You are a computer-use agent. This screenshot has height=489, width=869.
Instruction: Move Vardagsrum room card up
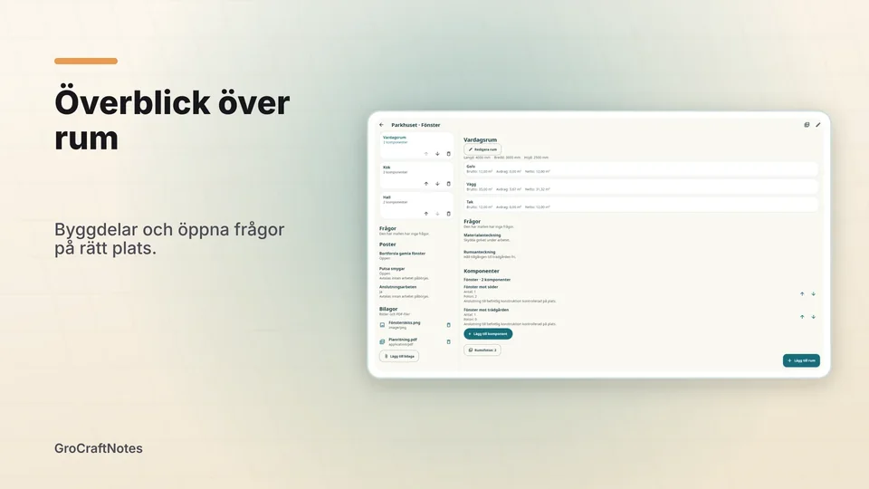click(426, 154)
